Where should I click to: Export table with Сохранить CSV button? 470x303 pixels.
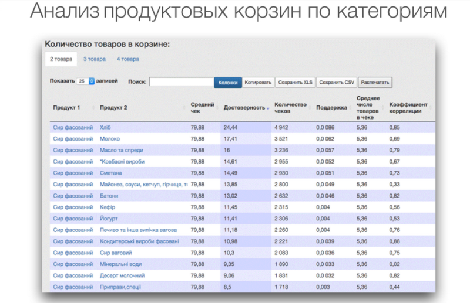click(337, 83)
